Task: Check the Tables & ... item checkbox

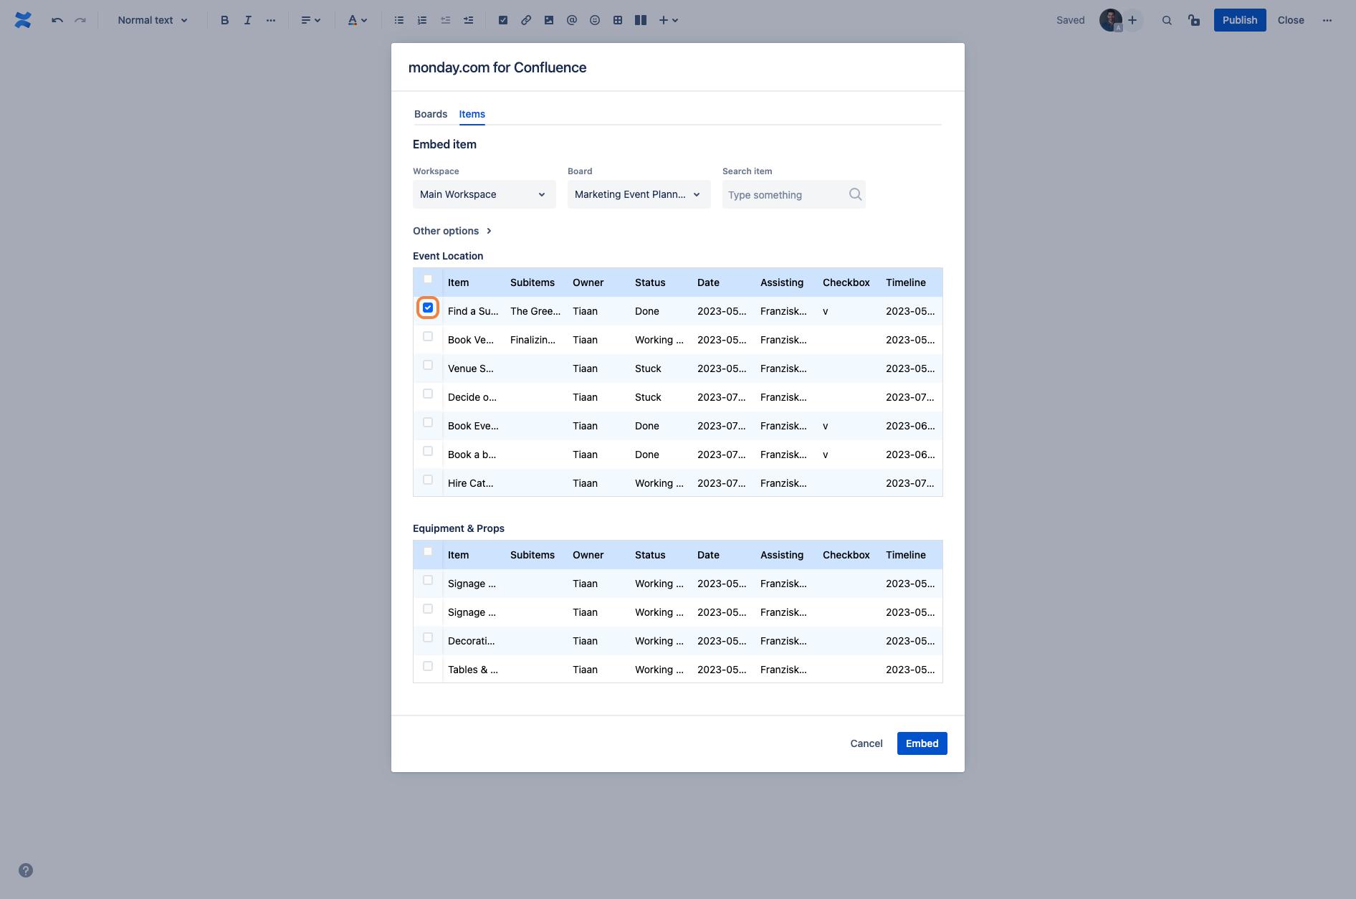Action: pos(428,666)
